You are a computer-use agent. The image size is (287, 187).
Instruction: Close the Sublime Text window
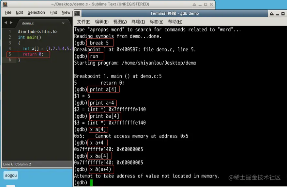[x=211, y=4]
